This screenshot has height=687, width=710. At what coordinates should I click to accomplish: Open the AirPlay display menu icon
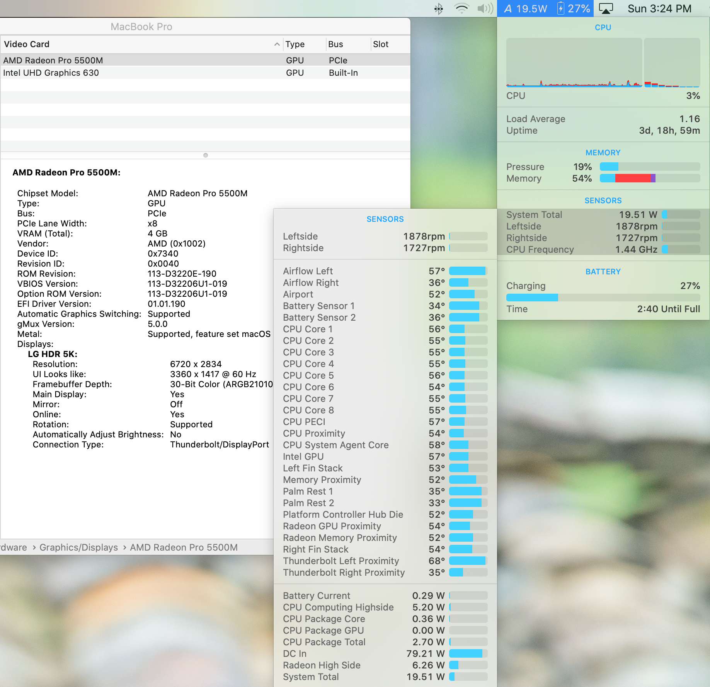[x=606, y=9]
